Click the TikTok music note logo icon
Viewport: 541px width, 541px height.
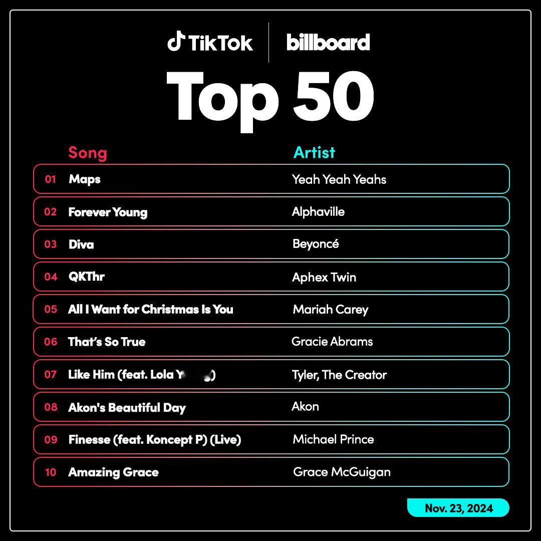pyautogui.click(x=176, y=41)
